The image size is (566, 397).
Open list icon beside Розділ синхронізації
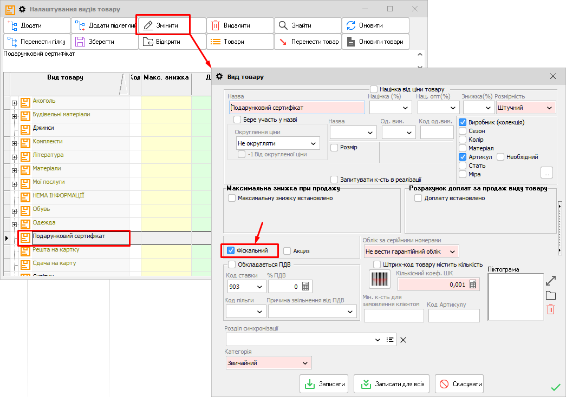(389, 340)
